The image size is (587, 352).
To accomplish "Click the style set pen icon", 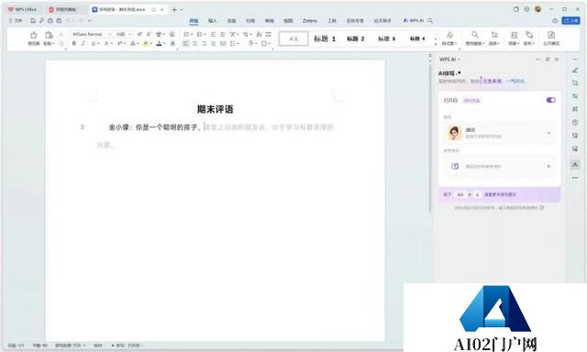I will click(449, 35).
